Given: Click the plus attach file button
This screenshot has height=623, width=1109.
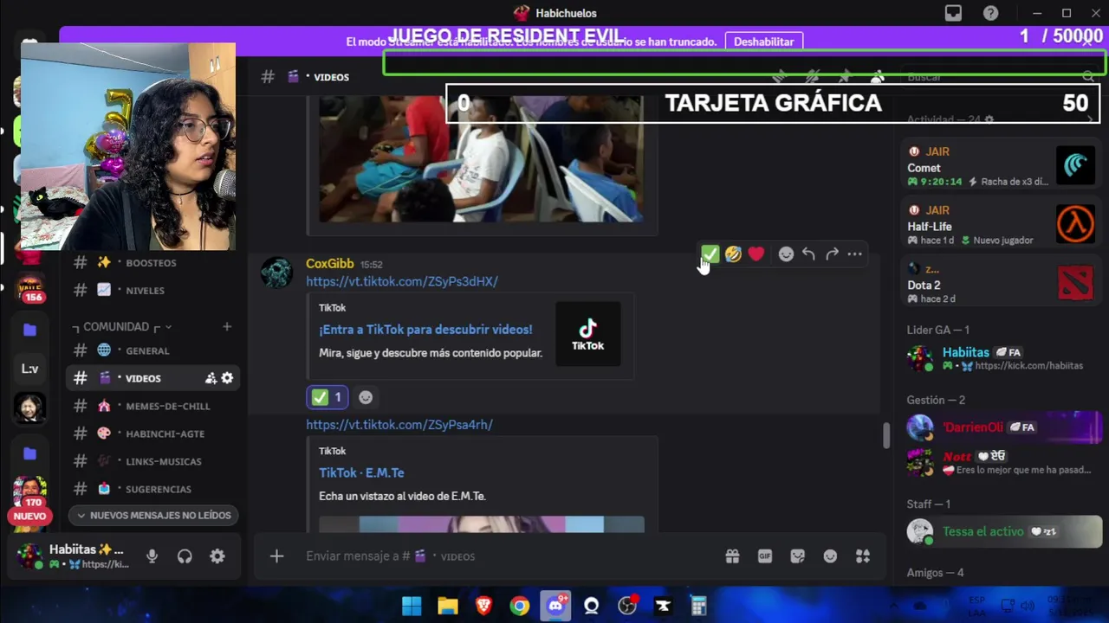Looking at the screenshot, I should pos(276,556).
